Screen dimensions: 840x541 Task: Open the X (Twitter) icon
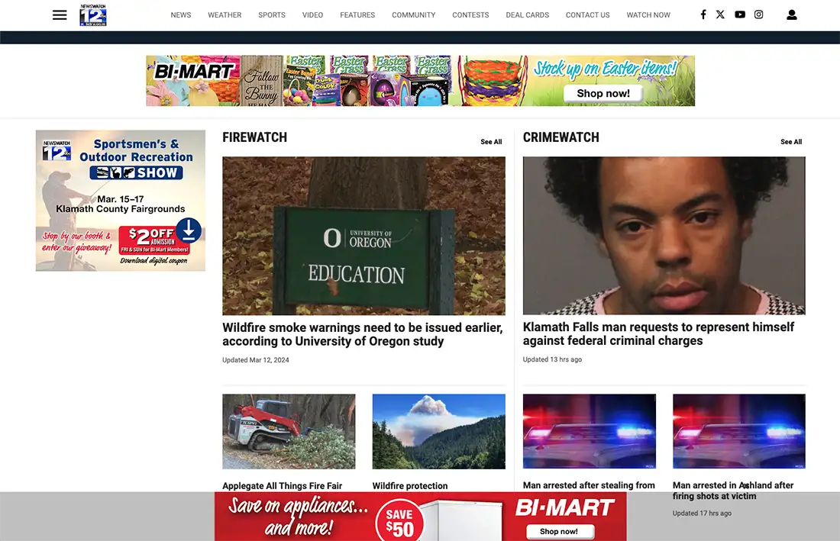click(x=720, y=14)
